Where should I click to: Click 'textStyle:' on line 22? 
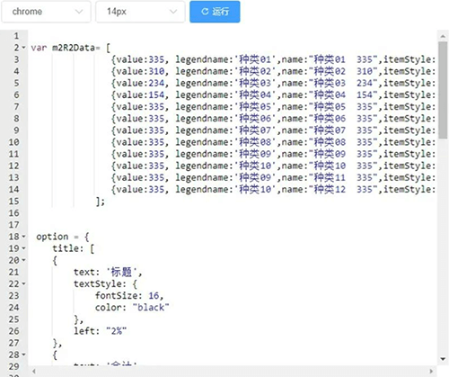pos(100,283)
